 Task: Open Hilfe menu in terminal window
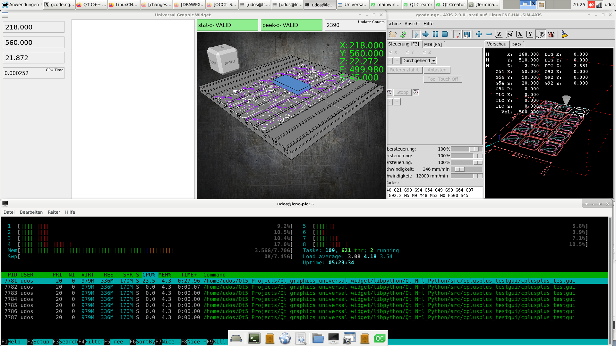[70, 212]
